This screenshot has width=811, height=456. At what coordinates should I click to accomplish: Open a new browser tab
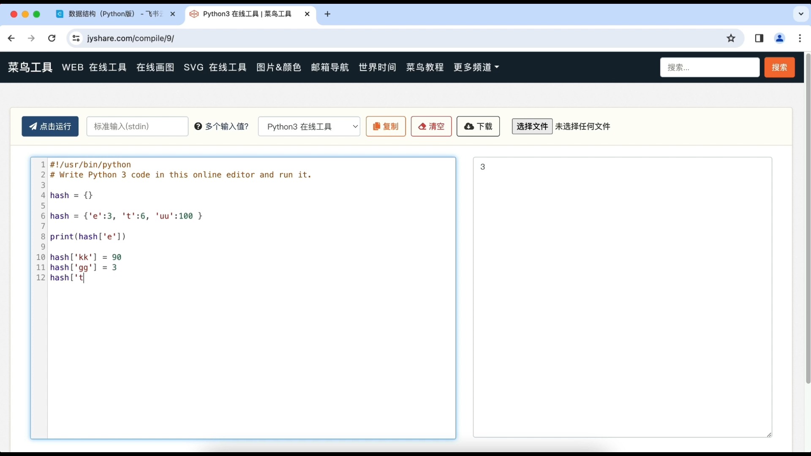tap(327, 14)
